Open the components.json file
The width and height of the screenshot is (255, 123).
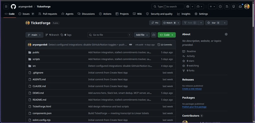[42, 113]
